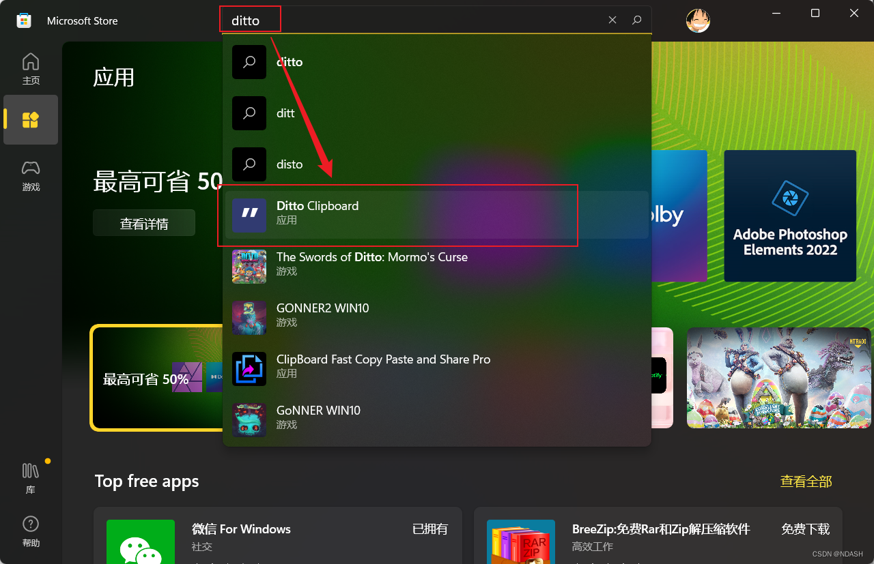Open GONNER2 WIN10 from suggestions
The width and height of the screenshot is (874, 564).
[x=437, y=318]
